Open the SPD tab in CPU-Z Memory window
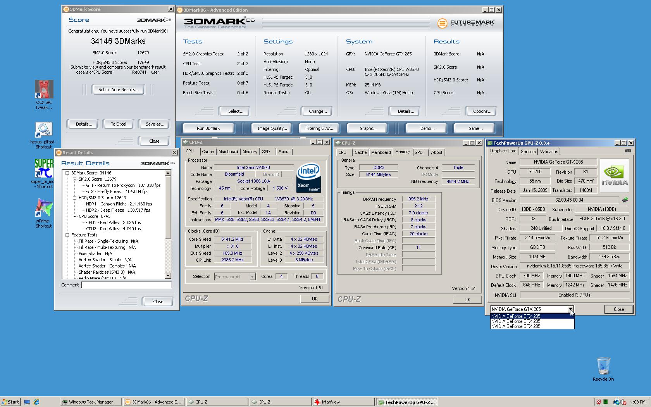Image resolution: width=651 pixels, height=407 pixels. [419, 152]
